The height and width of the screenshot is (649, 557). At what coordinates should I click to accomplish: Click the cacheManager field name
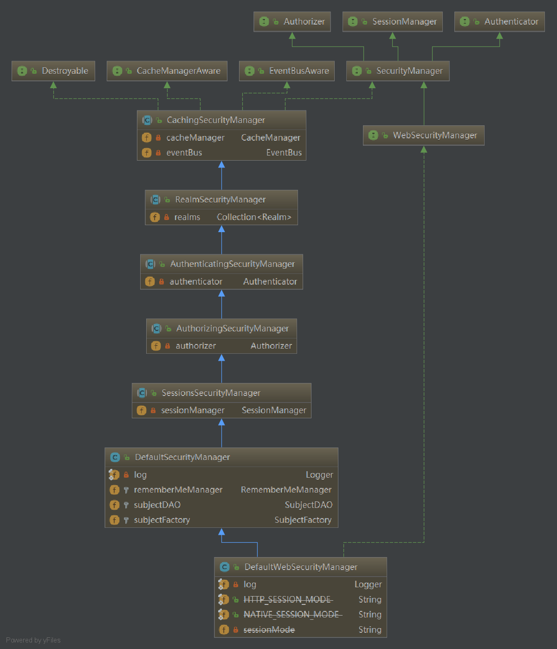tap(195, 137)
